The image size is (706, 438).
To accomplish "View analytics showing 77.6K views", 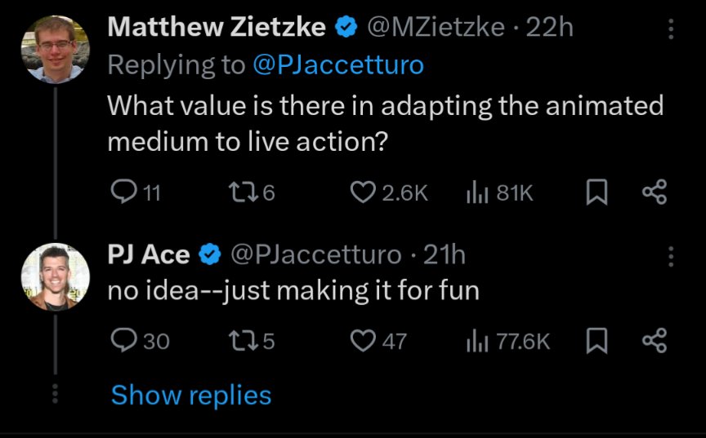I will click(x=476, y=340).
